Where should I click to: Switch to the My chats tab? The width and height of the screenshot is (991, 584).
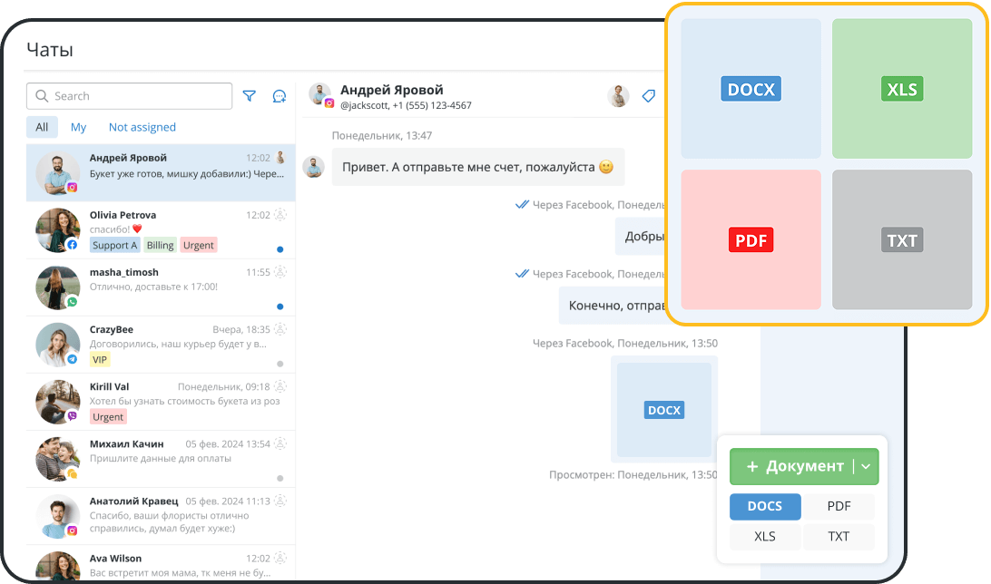pos(79,127)
